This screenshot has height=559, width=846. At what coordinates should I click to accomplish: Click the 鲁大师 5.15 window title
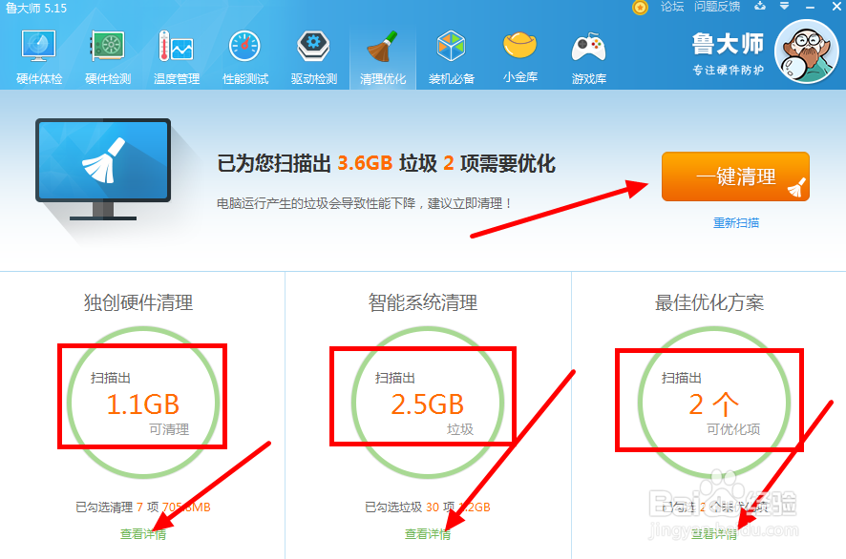36,8
